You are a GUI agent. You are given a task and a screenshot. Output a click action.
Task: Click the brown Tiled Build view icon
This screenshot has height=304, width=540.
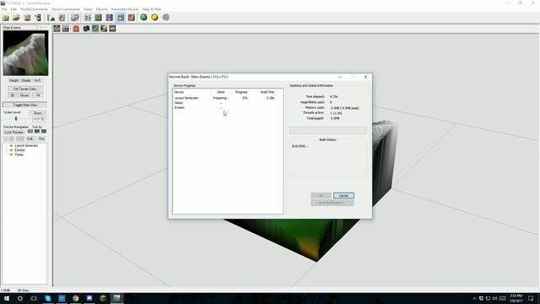(x=132, y=18)
